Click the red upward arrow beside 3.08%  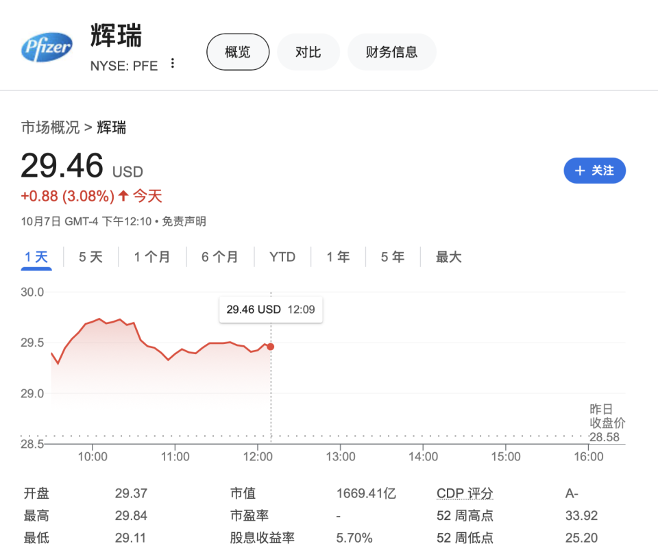coord(123,195)
